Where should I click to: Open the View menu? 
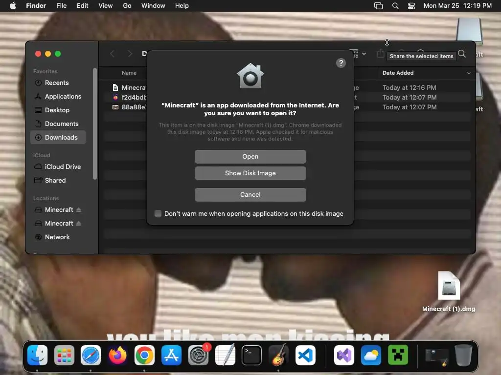click(106, 6)
